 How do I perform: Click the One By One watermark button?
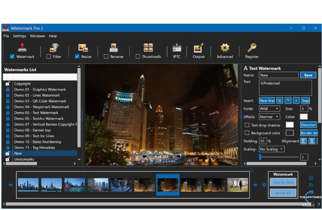click(x=283, y=182)
